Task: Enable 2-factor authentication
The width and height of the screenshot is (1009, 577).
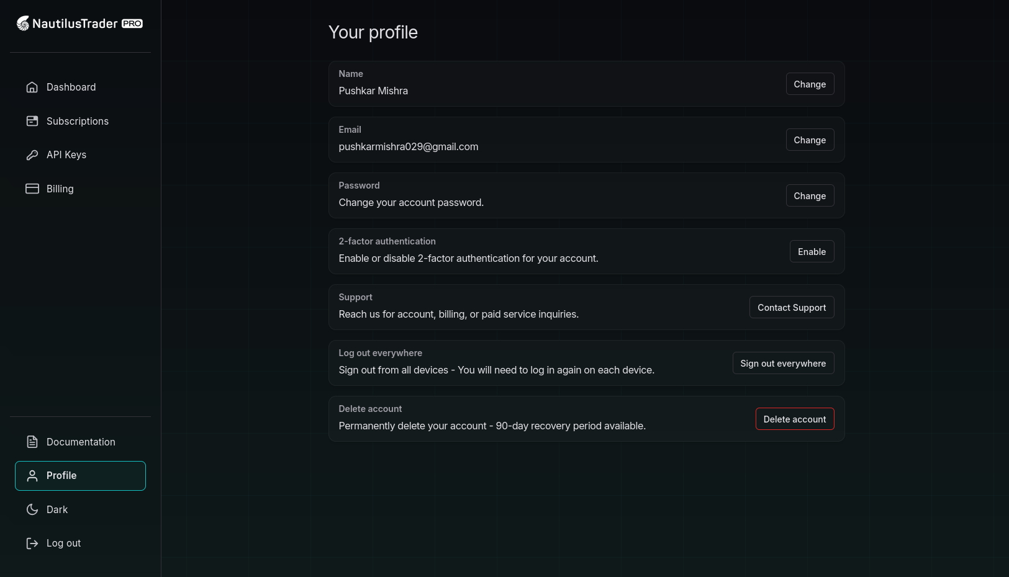Action: point(812,252)
